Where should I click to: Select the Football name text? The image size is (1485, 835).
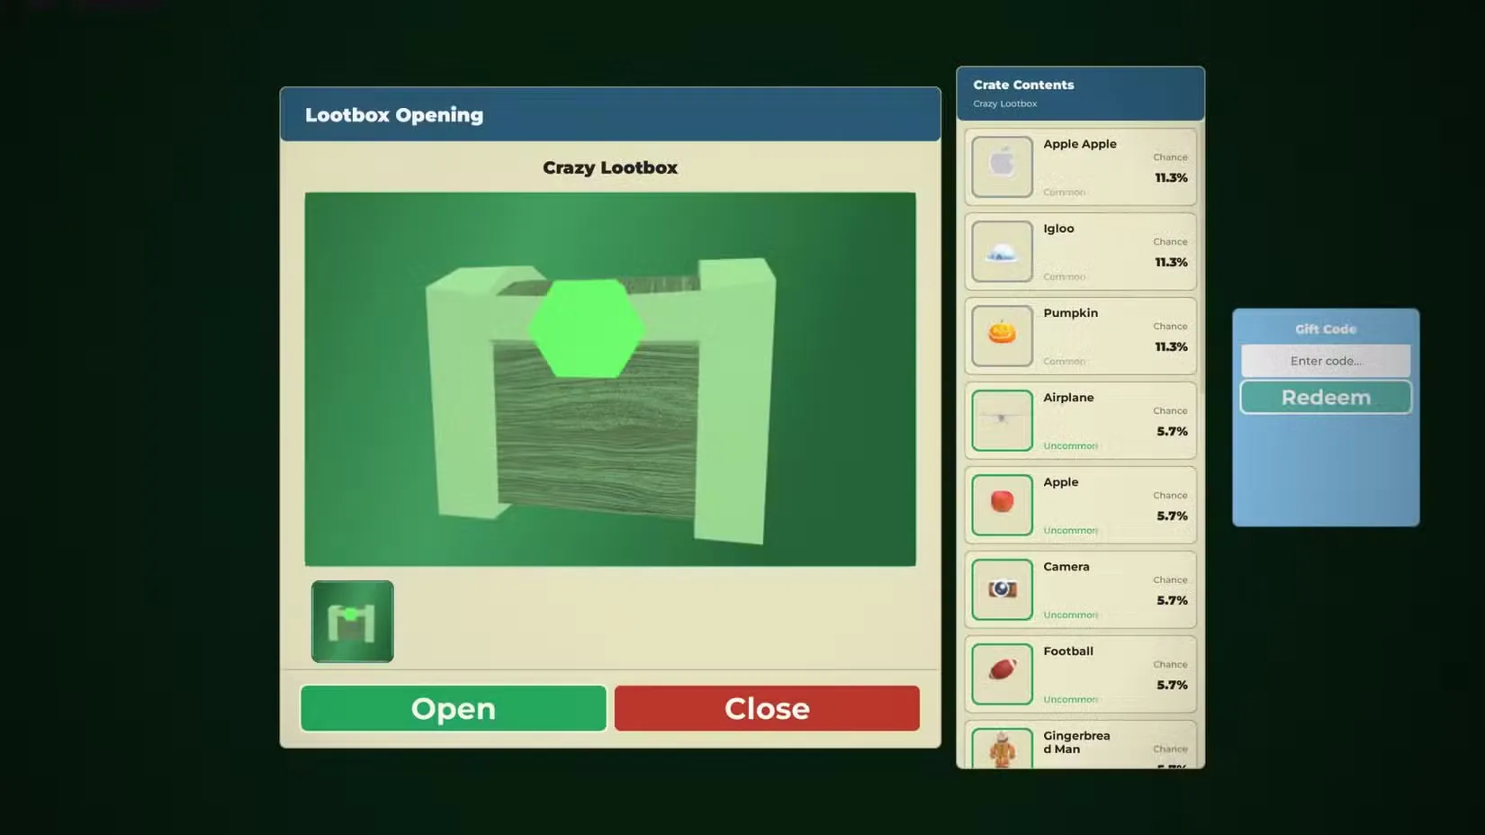pyautogui.click(x=1068, y=651)
